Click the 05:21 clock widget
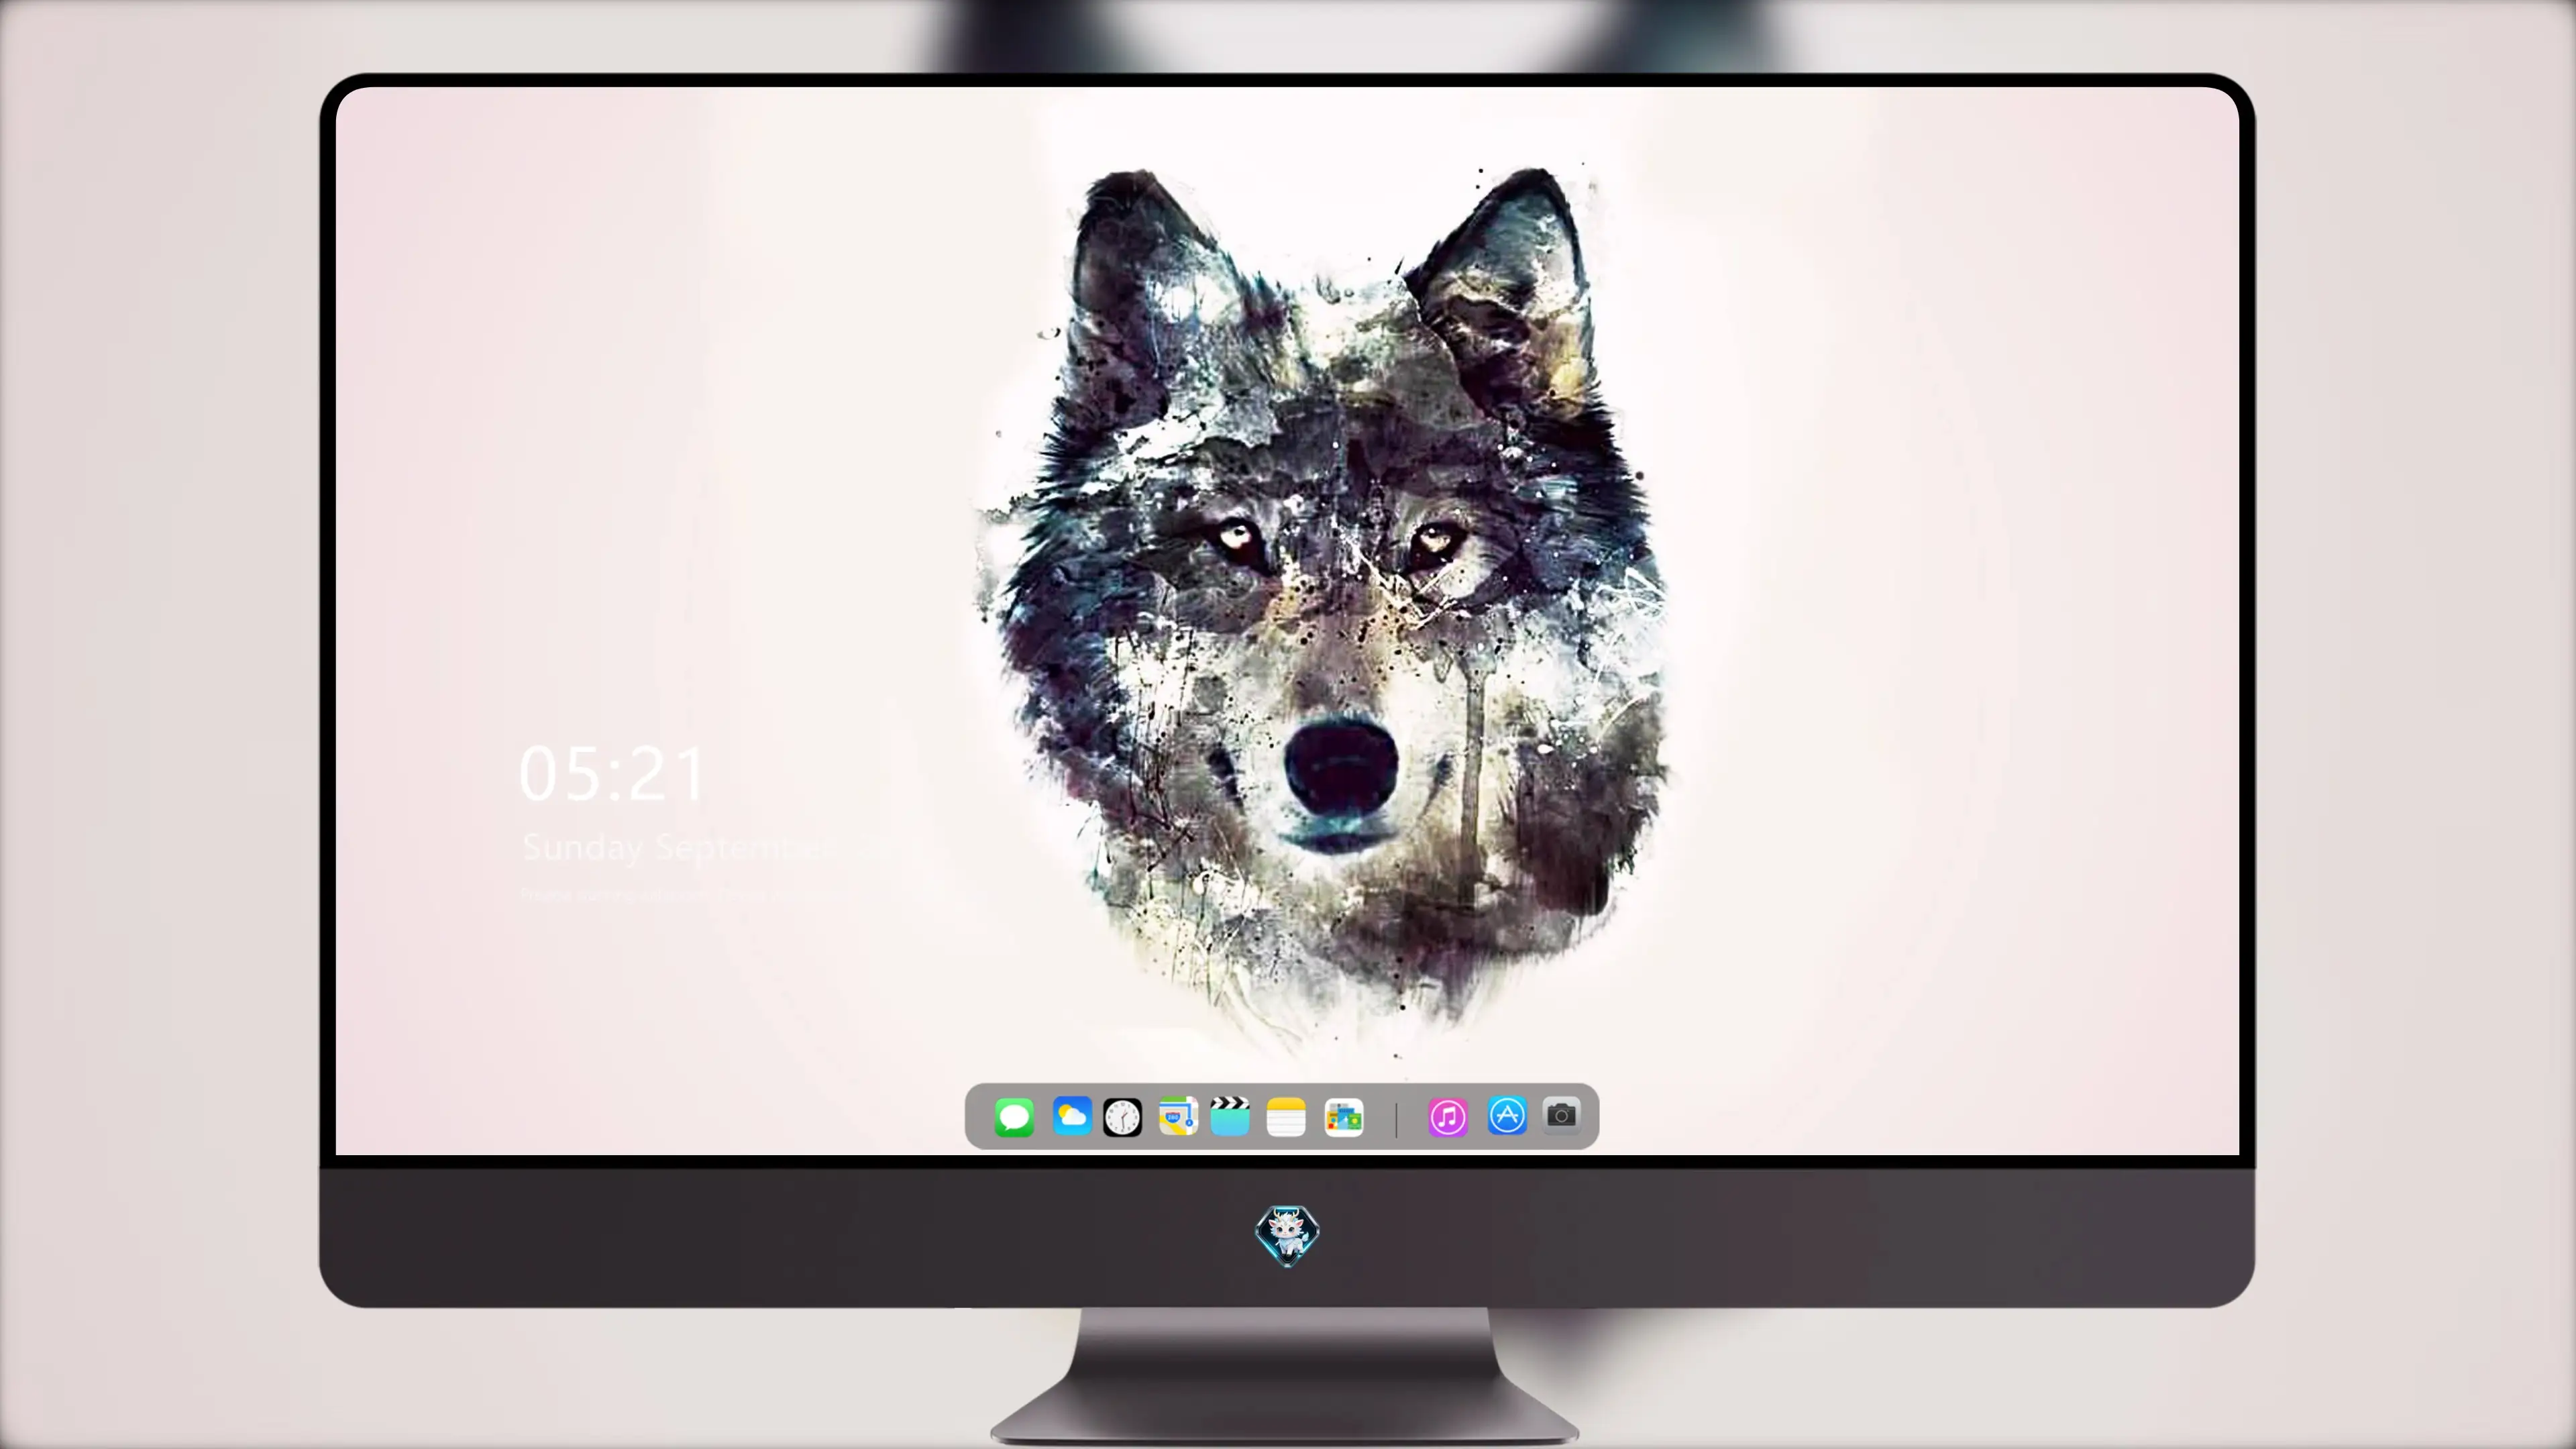Image resolution: width=2576 pixels, height=1449 pixels. (612, 773)
